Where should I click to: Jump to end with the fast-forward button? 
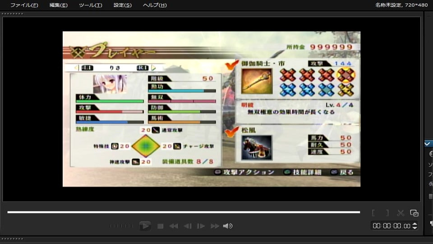coord(215,226)
